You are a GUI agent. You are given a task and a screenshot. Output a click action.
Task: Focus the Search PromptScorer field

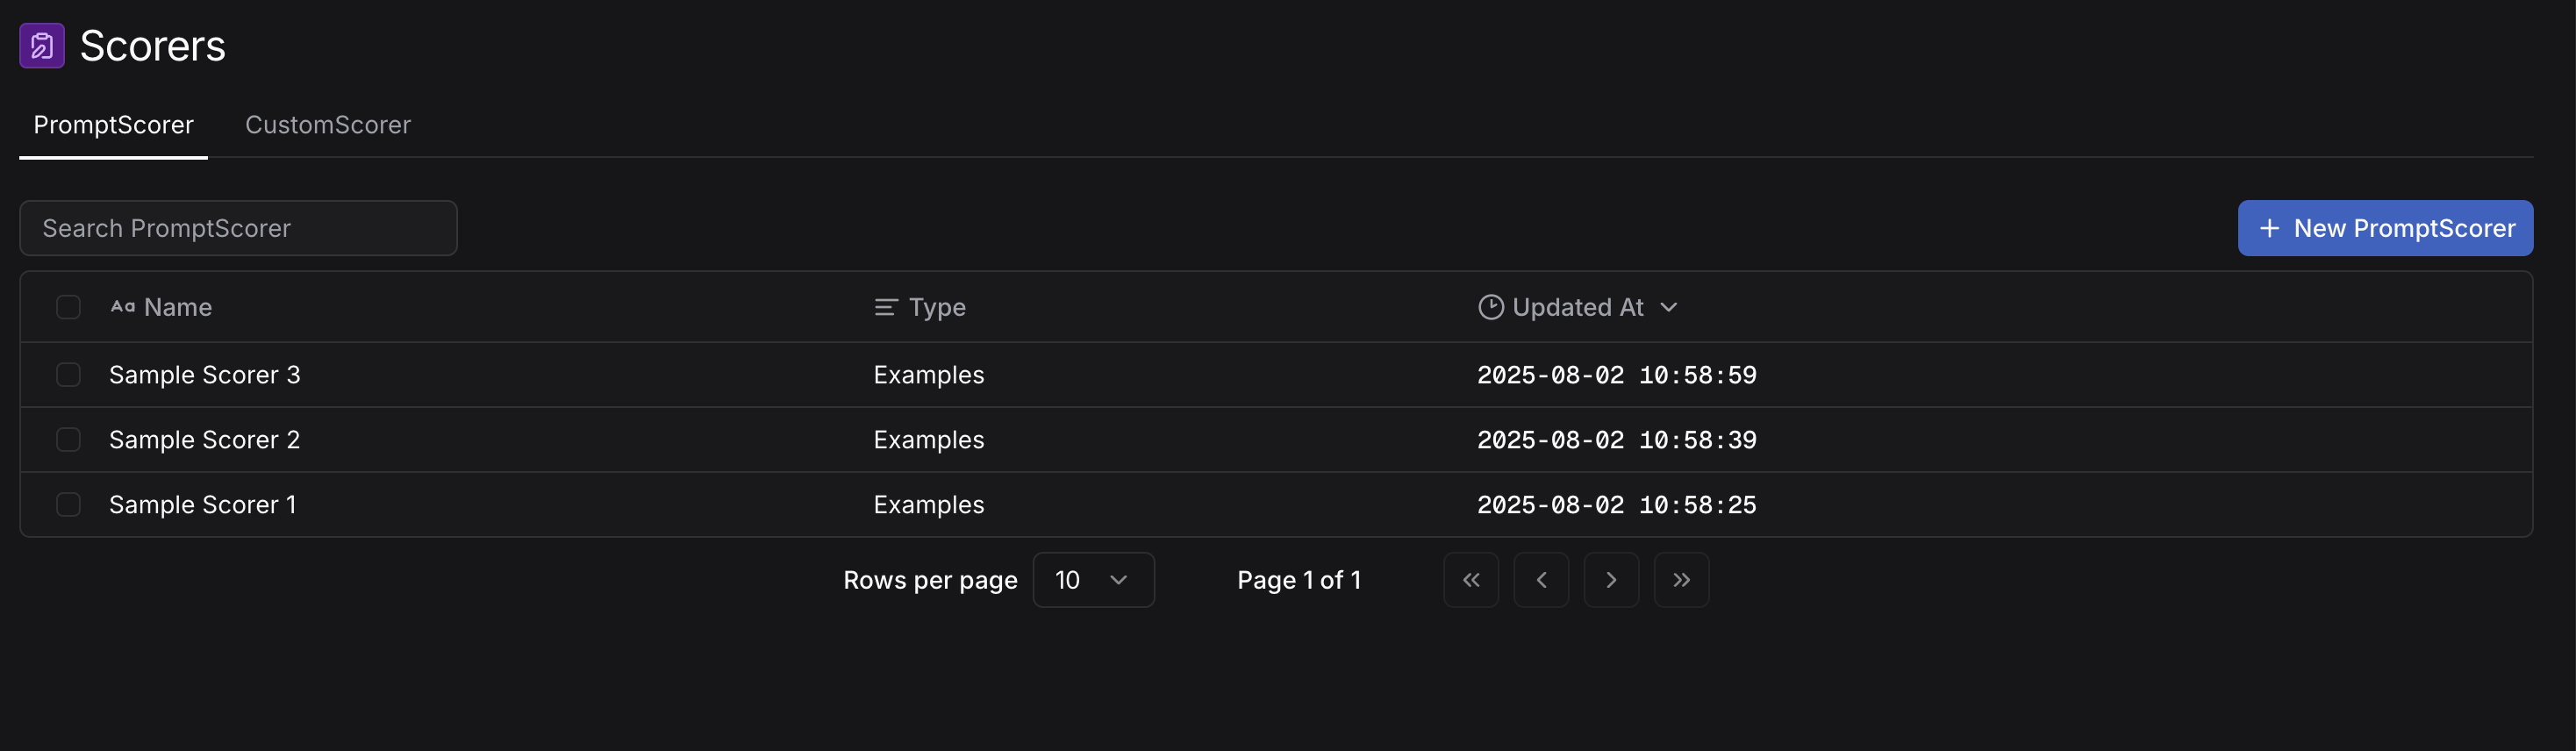(238, 228)
